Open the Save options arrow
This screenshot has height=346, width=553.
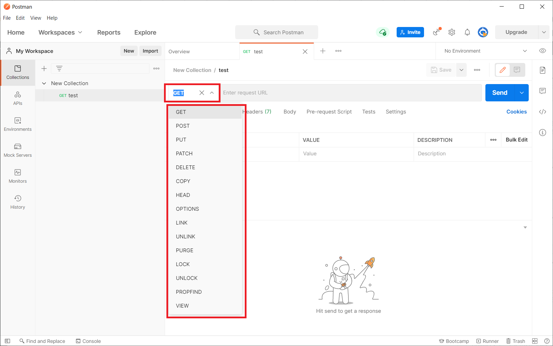[x=461, y=70]
